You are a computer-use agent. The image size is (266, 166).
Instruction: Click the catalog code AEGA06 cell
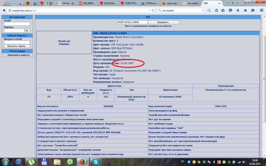point(126,106)
